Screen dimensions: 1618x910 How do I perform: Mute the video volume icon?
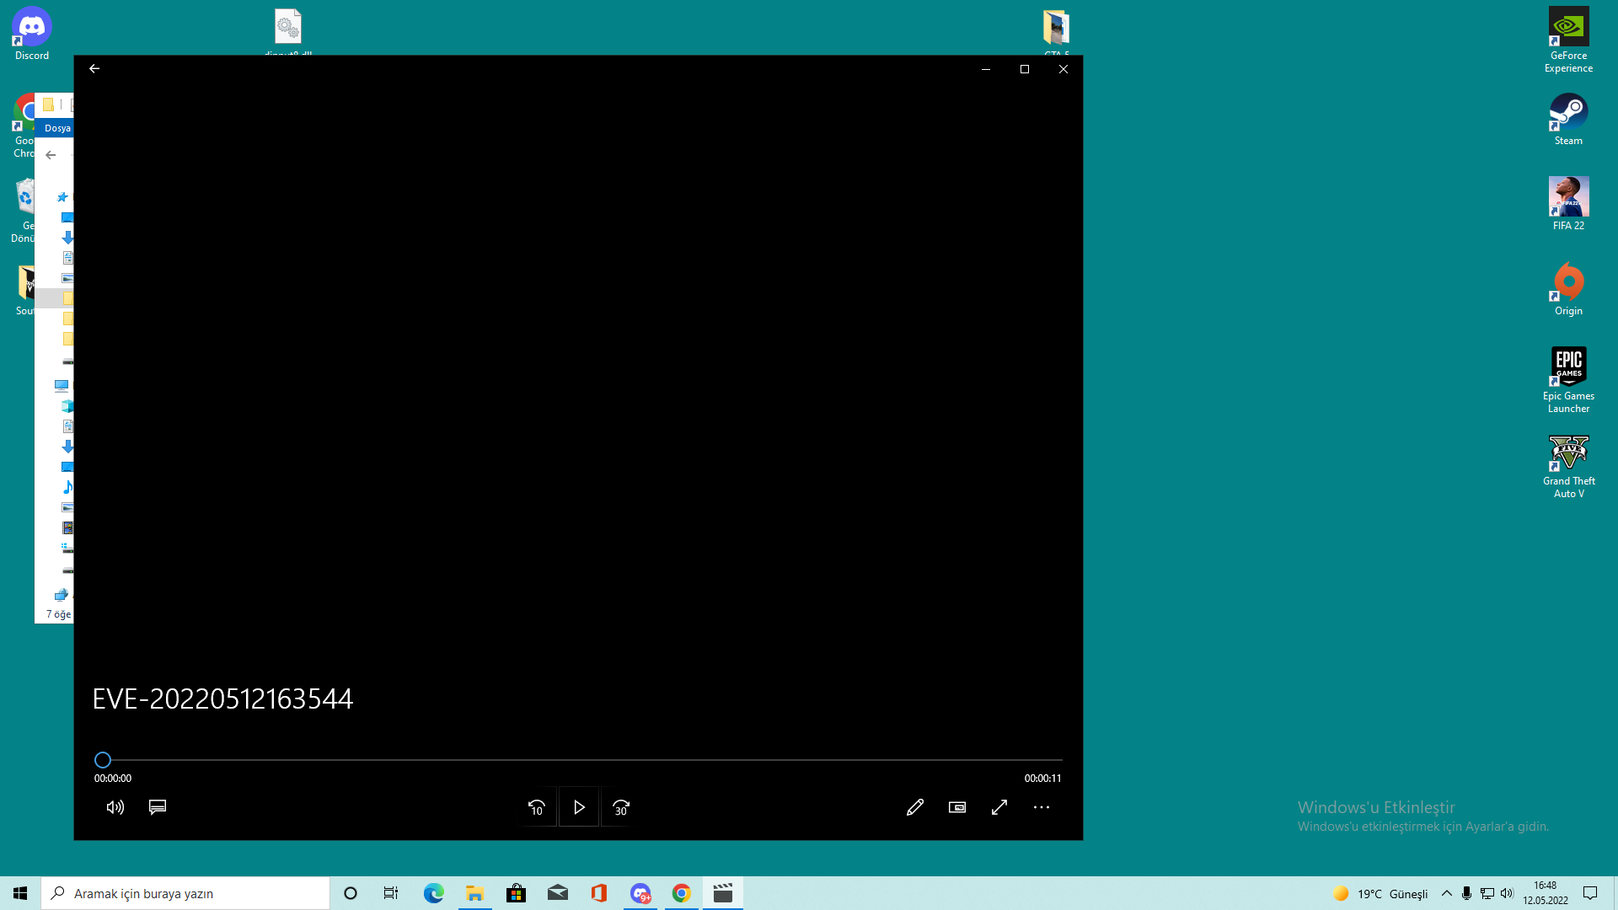[115, 807]
